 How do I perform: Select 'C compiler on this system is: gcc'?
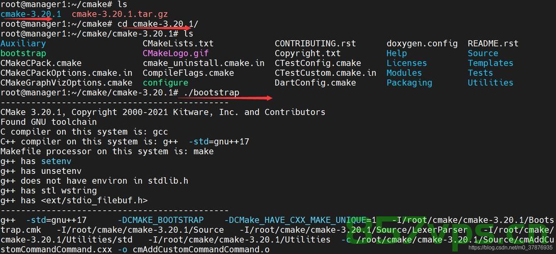tap(84, 132)
